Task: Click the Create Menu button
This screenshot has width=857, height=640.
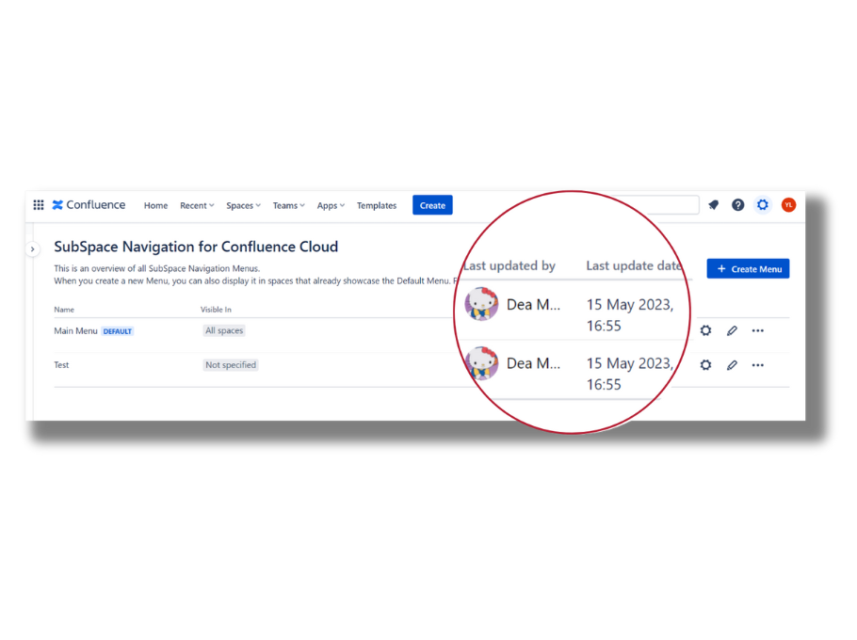Action: click(x=748, y=268)
